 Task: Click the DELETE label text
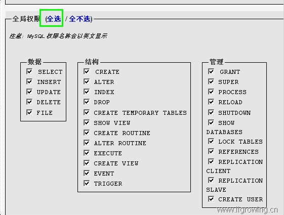[x=49, y=102]
